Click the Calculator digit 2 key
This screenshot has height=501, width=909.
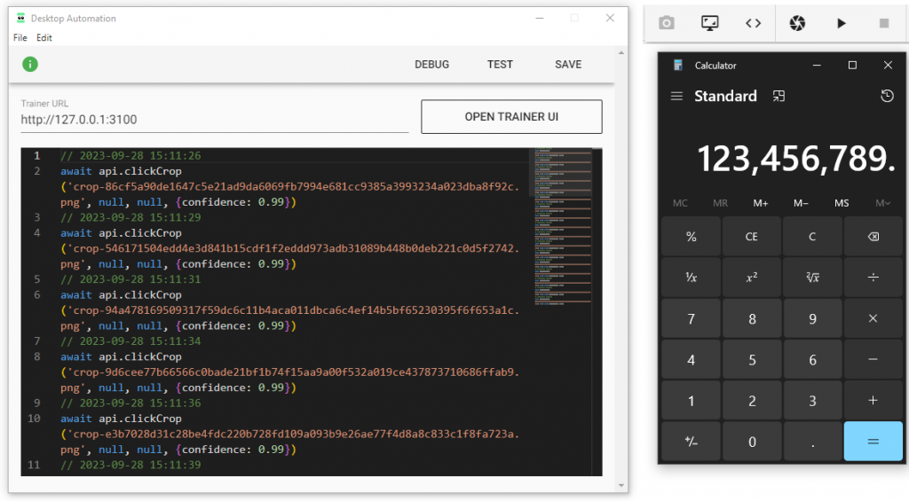tap(752, 401)
